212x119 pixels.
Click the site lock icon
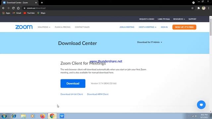pos(25,8)
